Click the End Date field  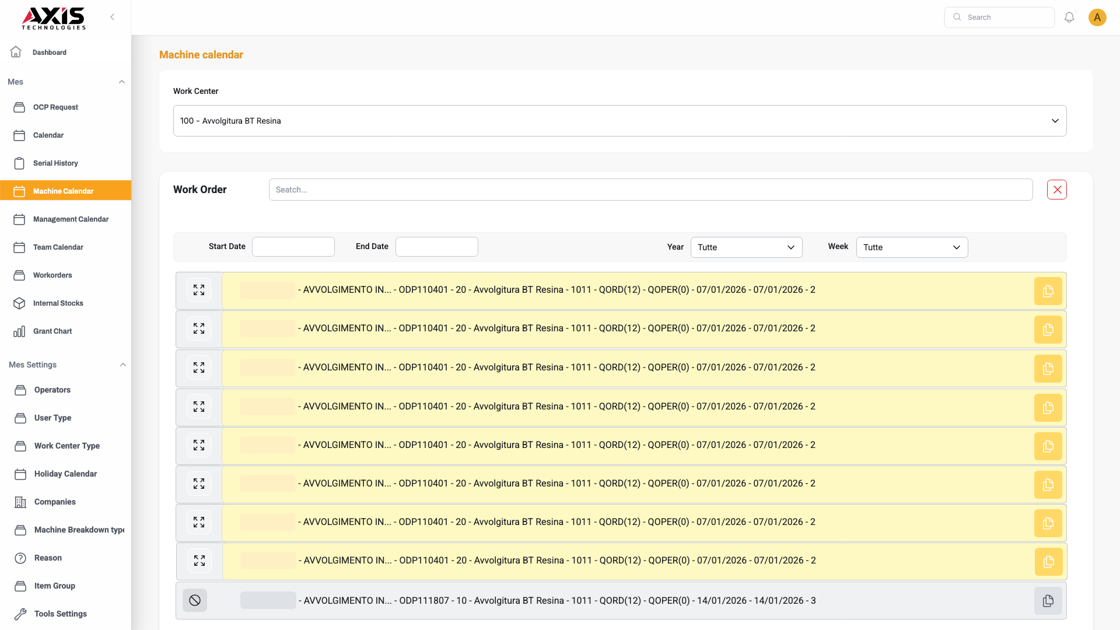point(436,247)
